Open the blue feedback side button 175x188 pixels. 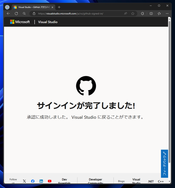165,164
